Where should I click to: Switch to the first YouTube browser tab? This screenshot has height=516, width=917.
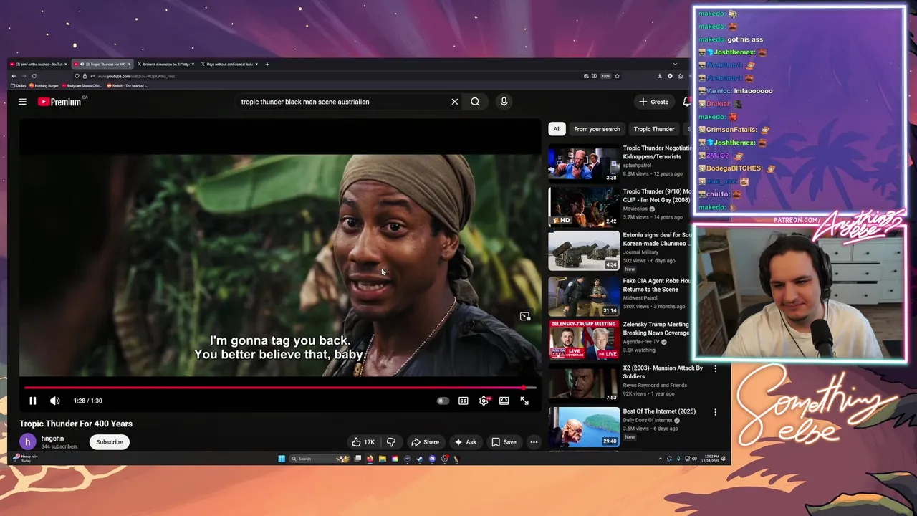(x=38, y=64)
